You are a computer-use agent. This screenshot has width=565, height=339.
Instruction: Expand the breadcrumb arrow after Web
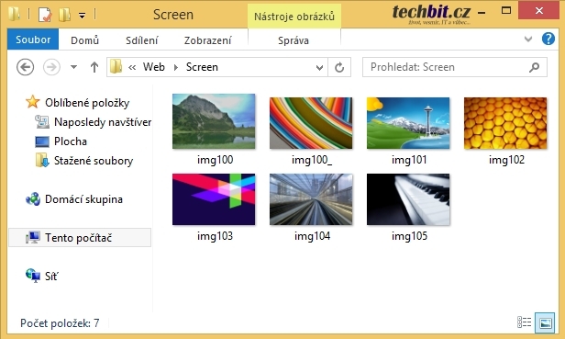click(x=176, y=67)
